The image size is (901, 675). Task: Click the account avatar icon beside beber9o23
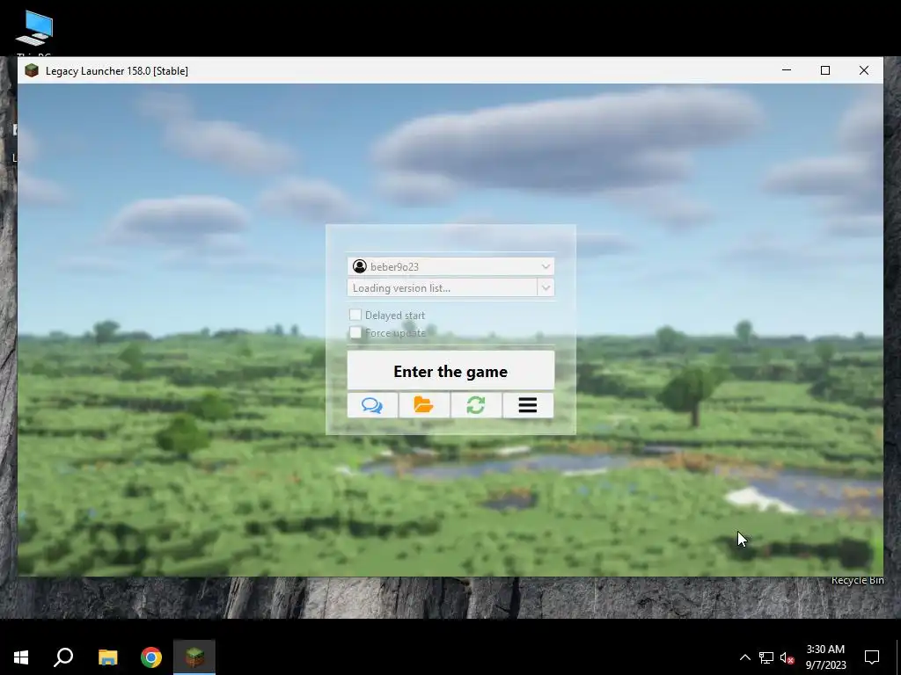360,266
